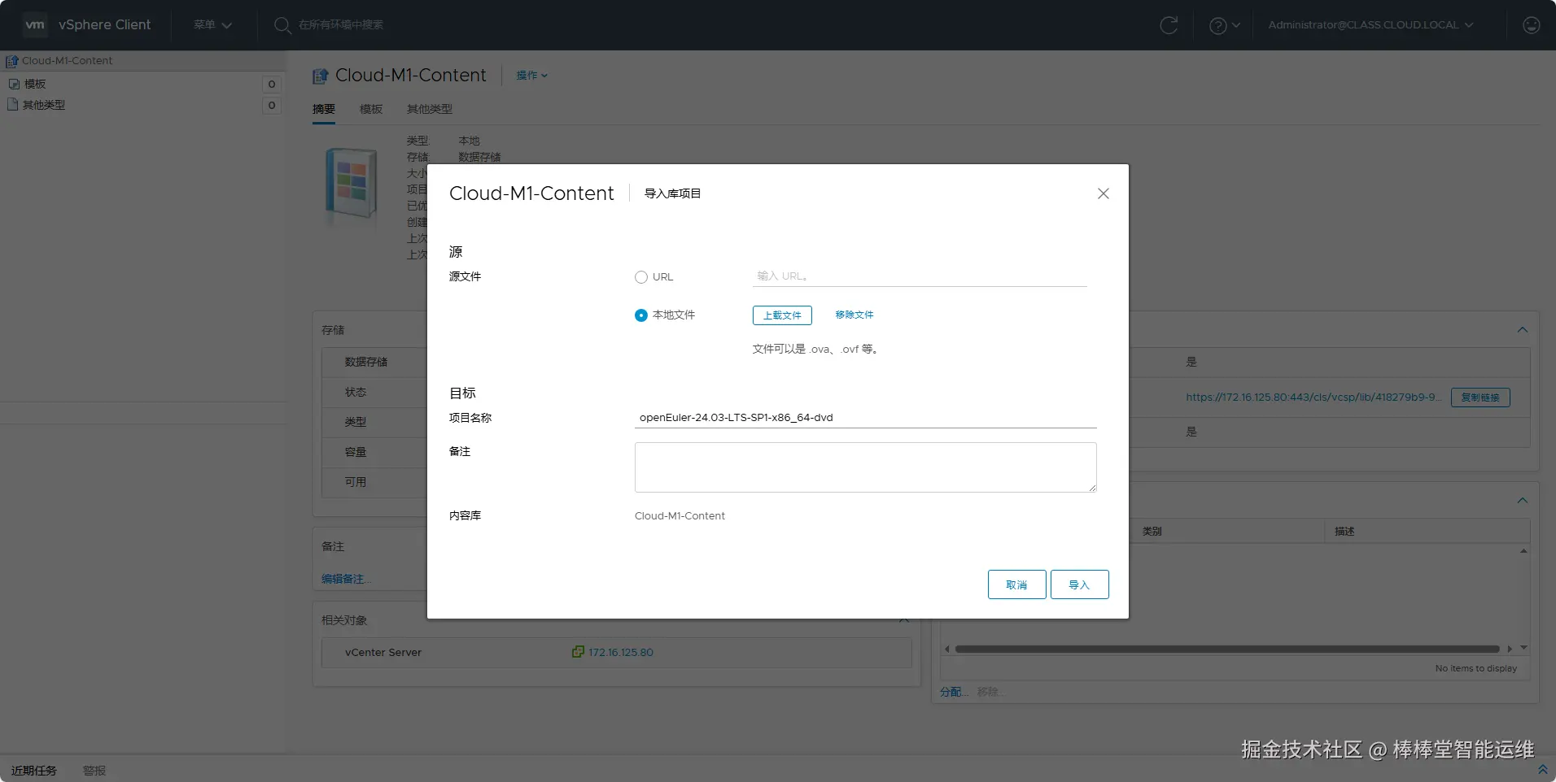Click the tags table horizontal scrollbar
The width and height of the screenshot is (1556, 782).
click(x=1227, y=649)
